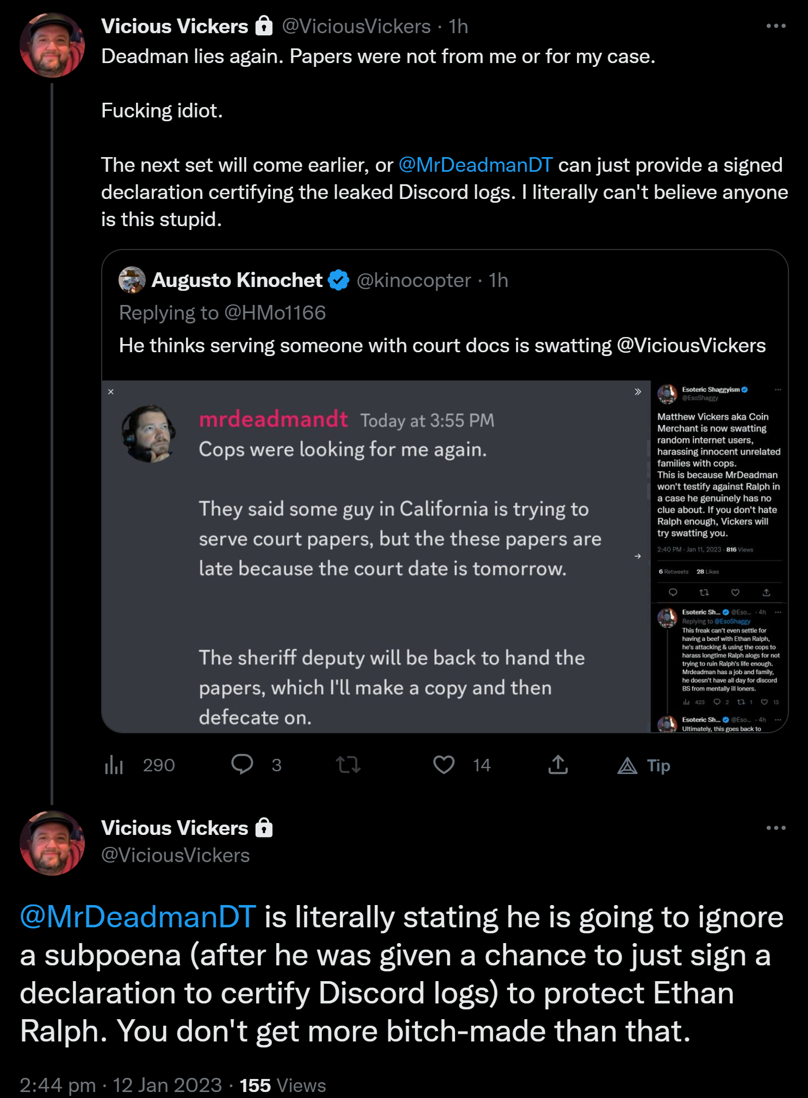The height and width of the screenshot is (1098, 808).
Task: Open more options on the top tweet
Action: click(x=776, y=26)
